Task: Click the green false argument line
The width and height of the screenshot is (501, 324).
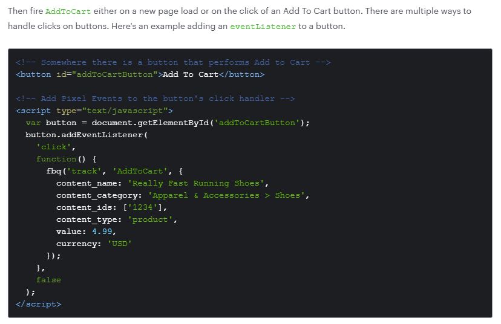Action: tap(48, 280)
